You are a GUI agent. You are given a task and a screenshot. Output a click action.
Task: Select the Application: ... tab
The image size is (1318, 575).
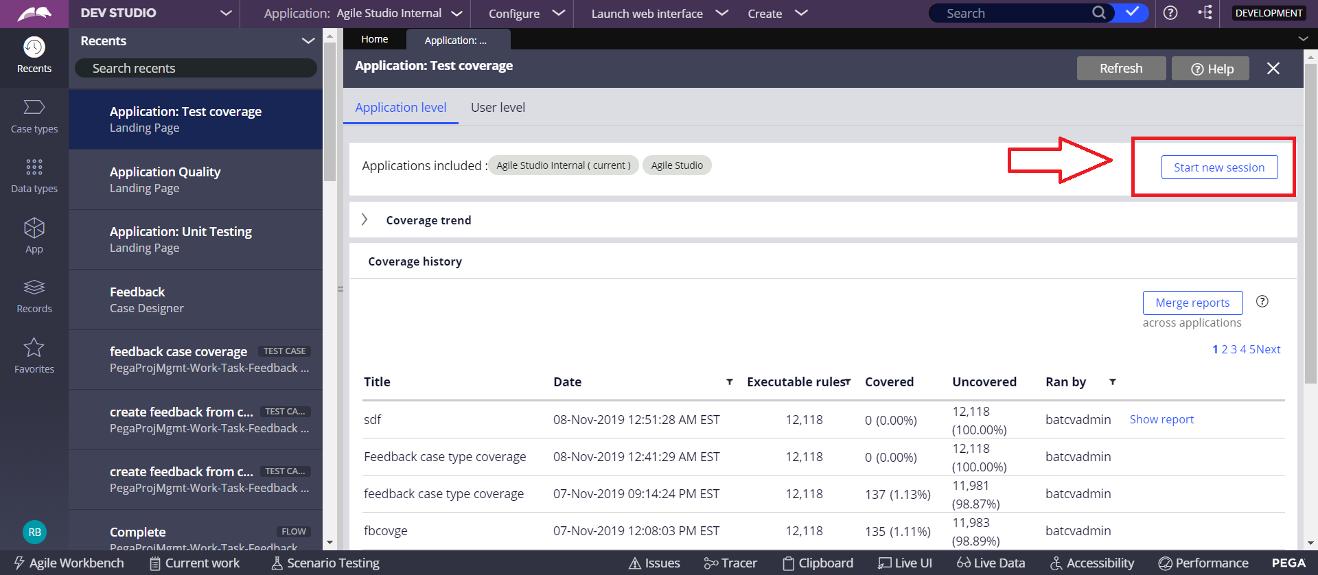[x=459, y=40]
